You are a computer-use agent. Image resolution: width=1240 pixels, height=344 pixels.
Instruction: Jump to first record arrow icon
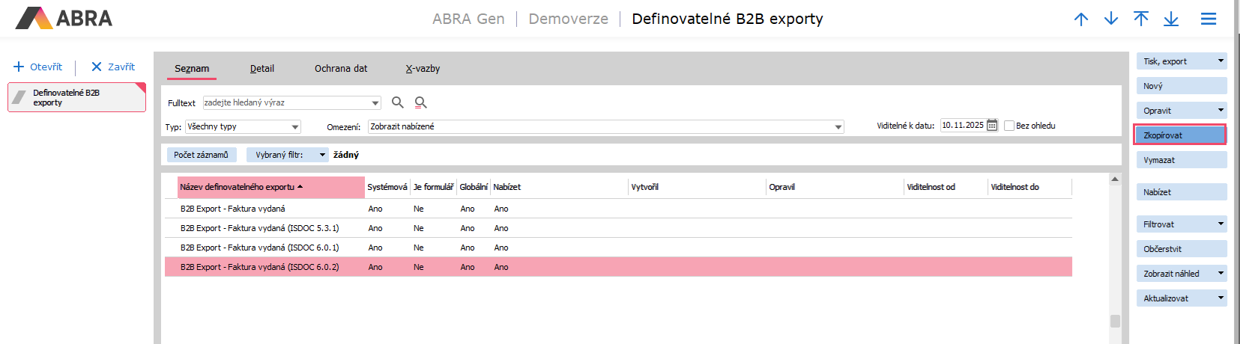(x=1141, y=19)
